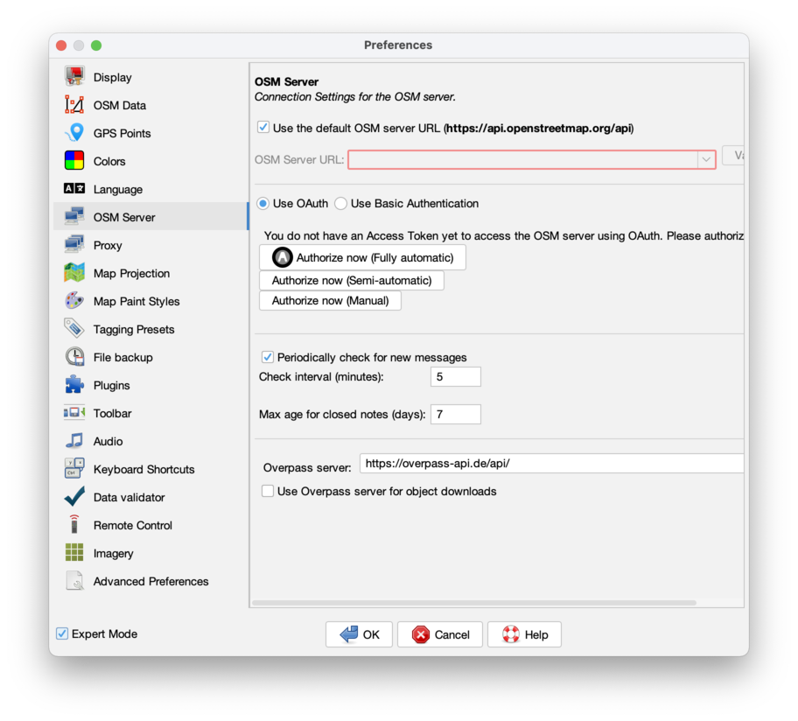
Task: Open GPS Points pin icon
Action: 74,133
